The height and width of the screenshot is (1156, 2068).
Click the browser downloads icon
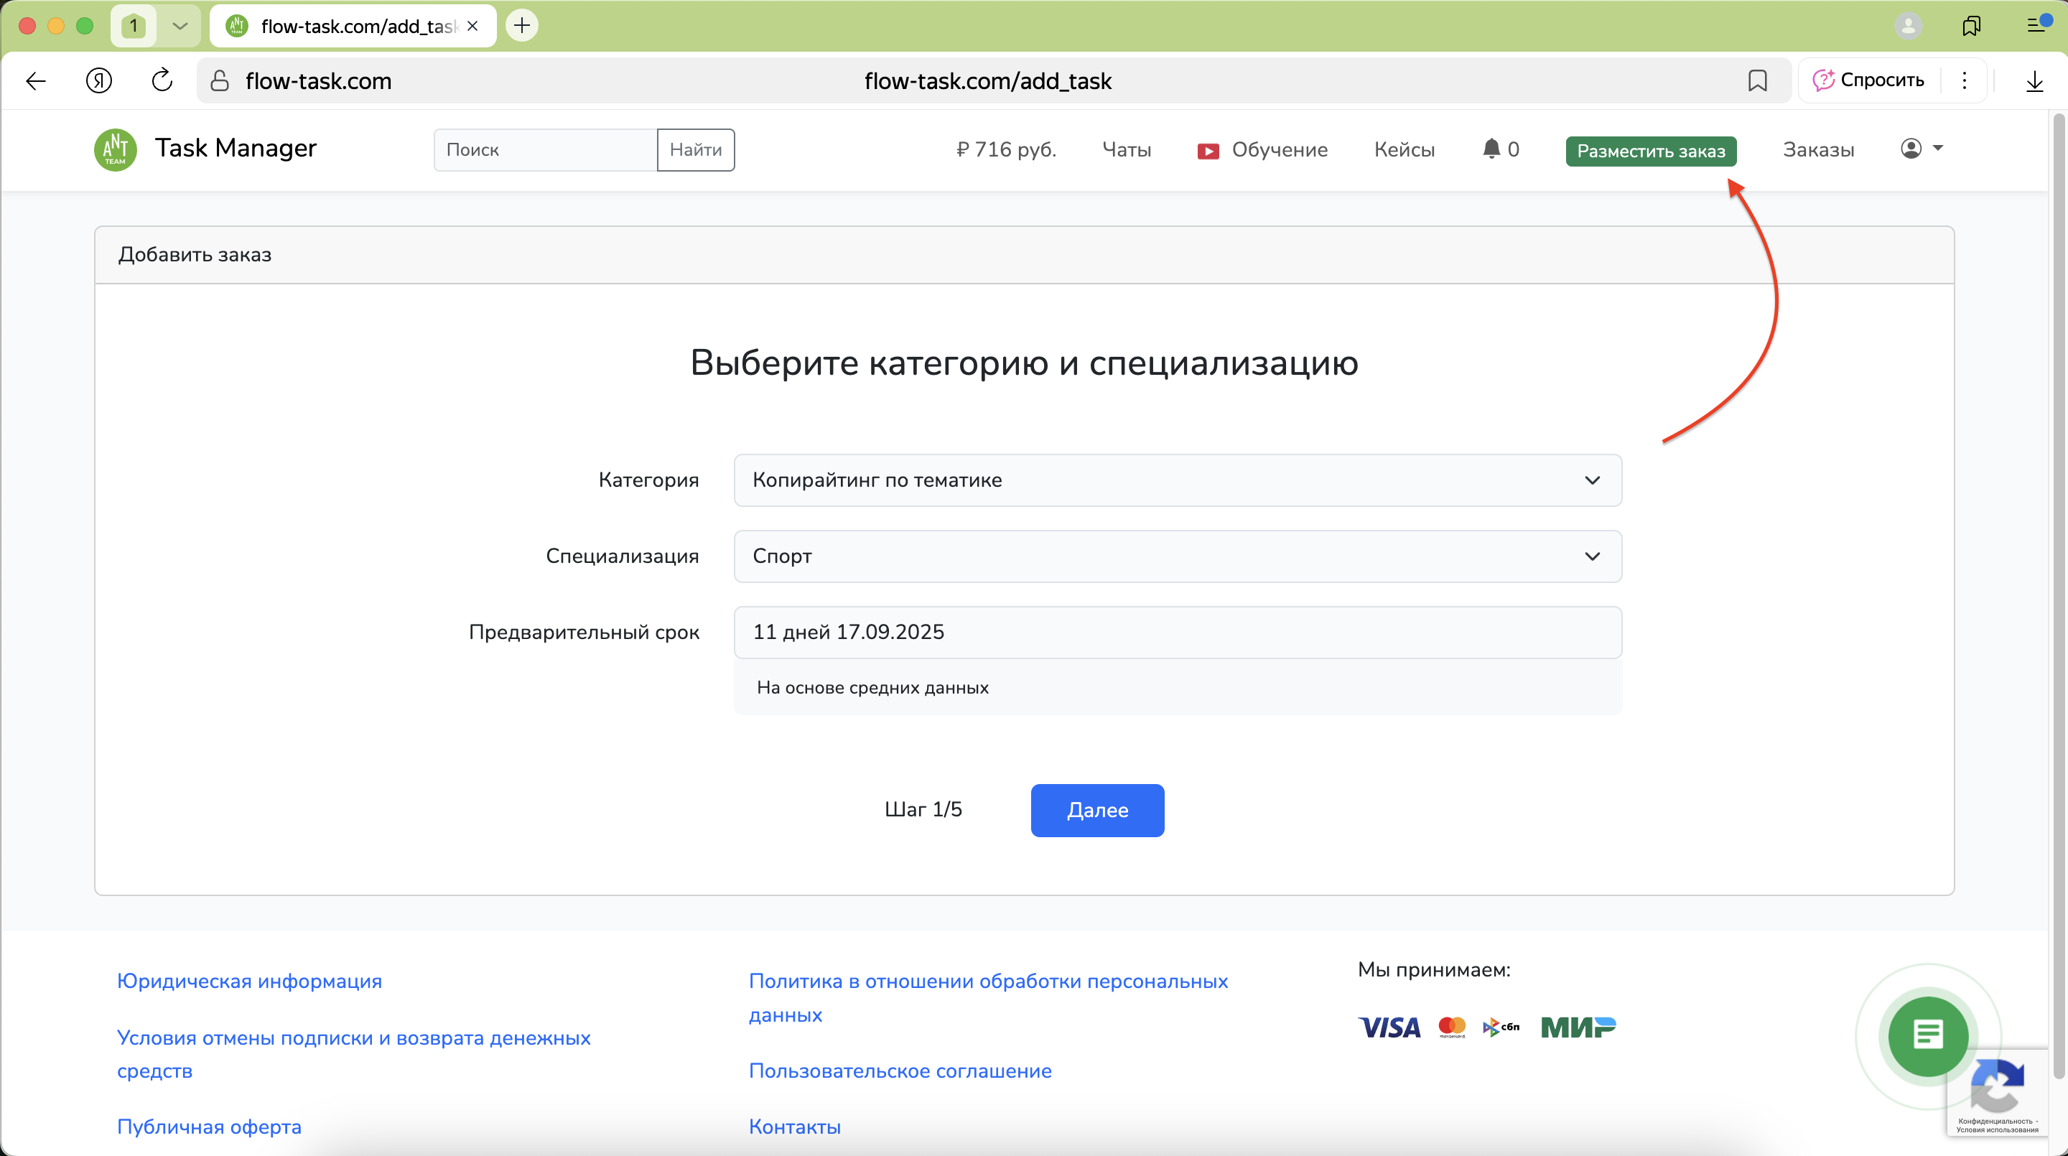point(2035,80)
